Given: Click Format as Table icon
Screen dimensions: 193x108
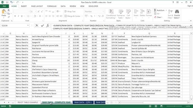Looking at the screenshot, I should coord(121,14).
